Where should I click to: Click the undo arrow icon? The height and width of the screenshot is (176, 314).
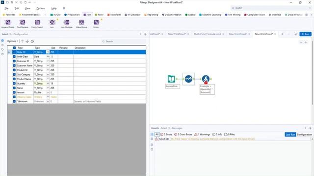pos(30,2)
